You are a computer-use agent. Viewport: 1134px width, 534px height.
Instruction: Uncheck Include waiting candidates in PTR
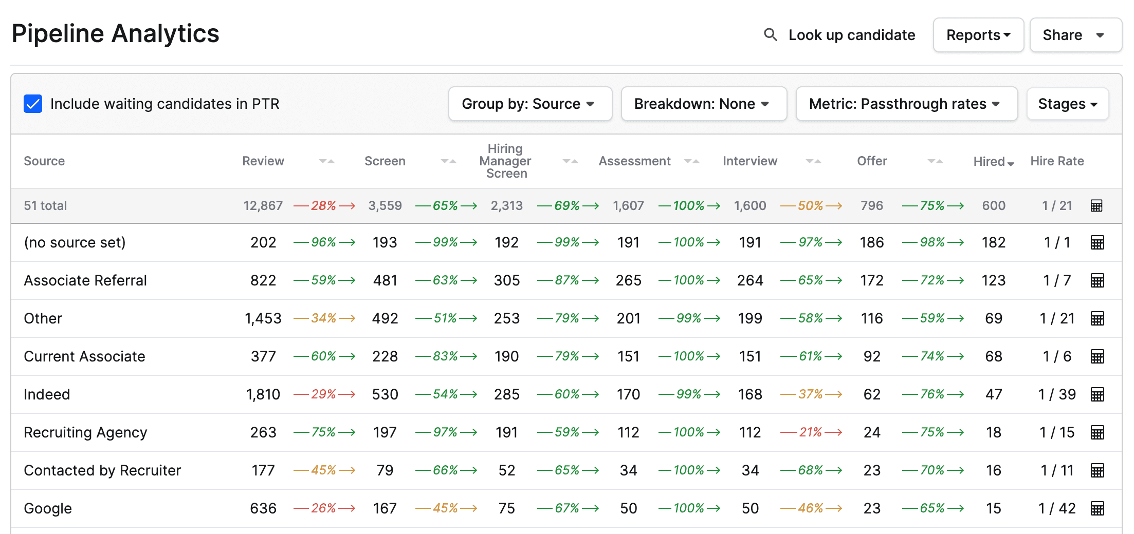click(33, 104)
